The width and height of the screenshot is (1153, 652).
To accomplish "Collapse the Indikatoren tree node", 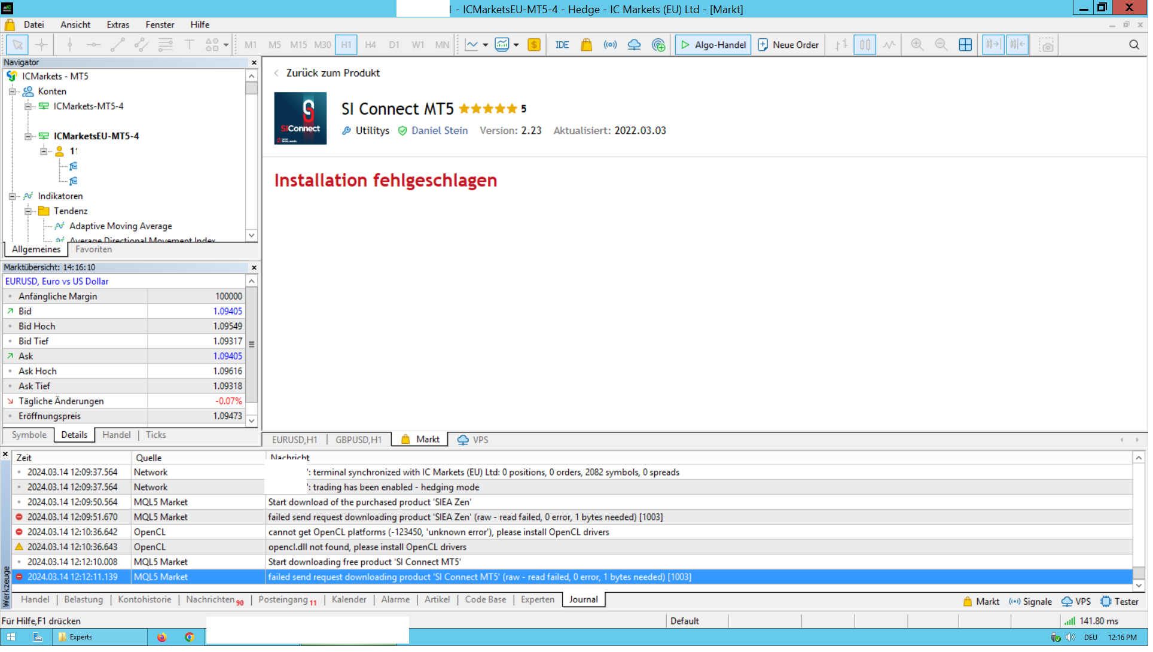I will click(x=13, y=197).
